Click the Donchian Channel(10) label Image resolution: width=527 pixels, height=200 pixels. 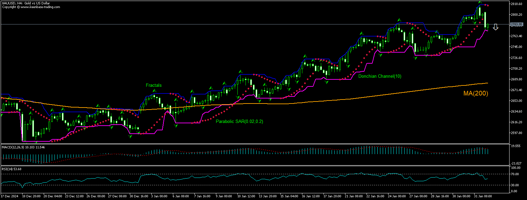click(x=380, y=76)
